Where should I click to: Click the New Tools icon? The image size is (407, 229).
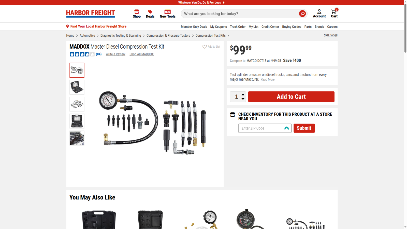pos(168,12)
